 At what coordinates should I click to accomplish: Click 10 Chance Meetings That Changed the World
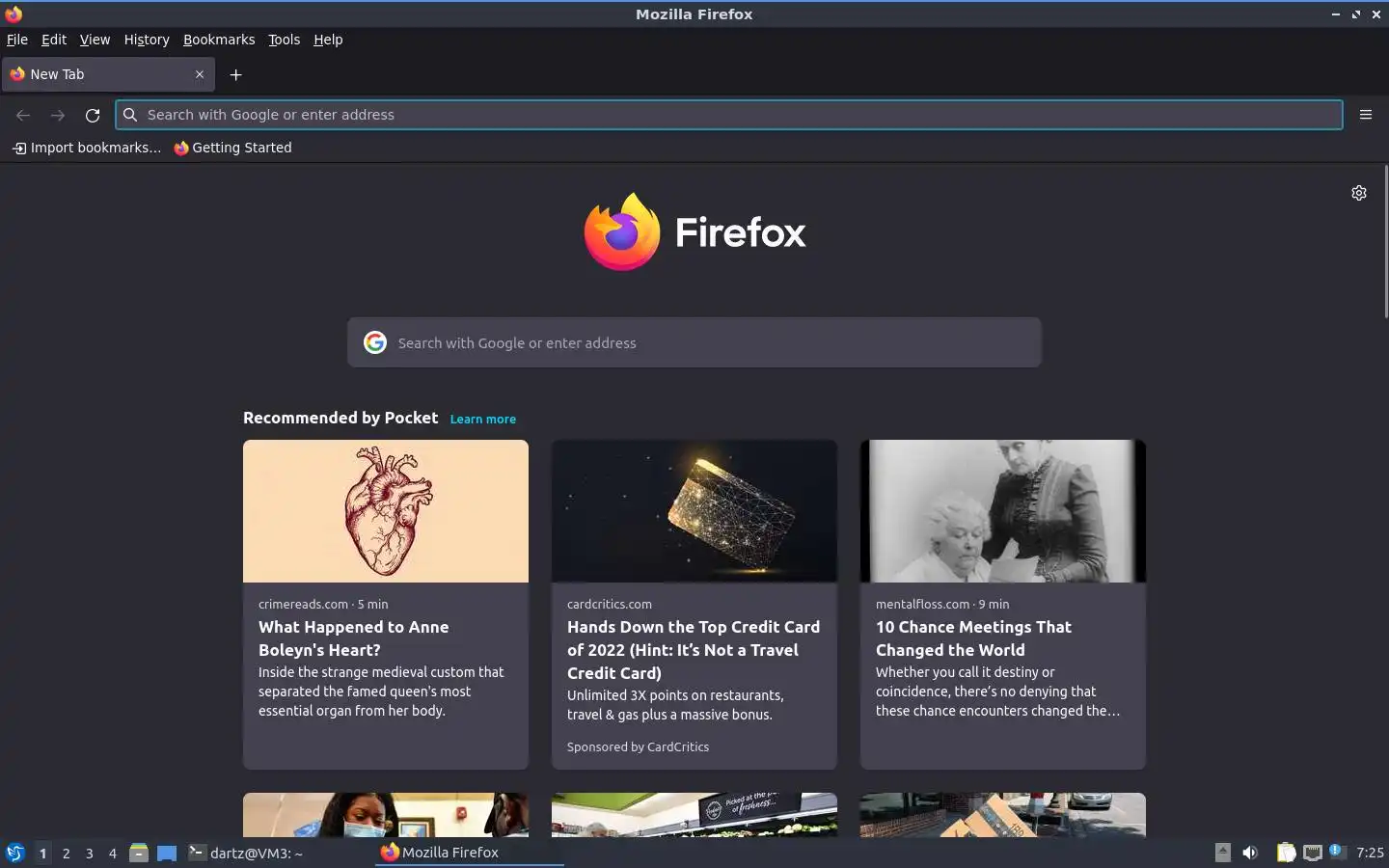[973, 638]
